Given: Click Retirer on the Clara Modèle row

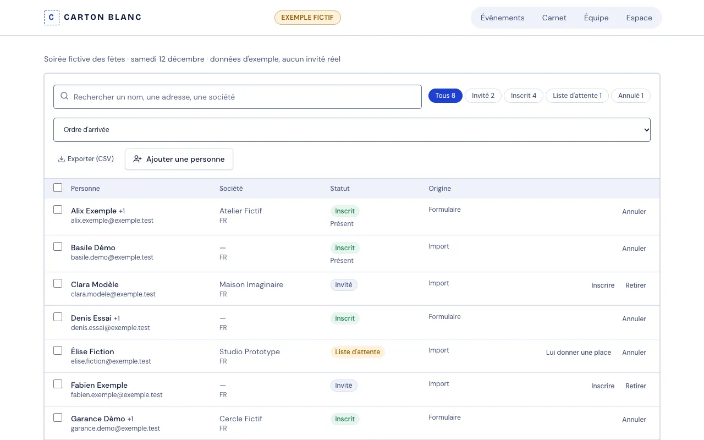Looking at the screenshot, I should 636,285.
